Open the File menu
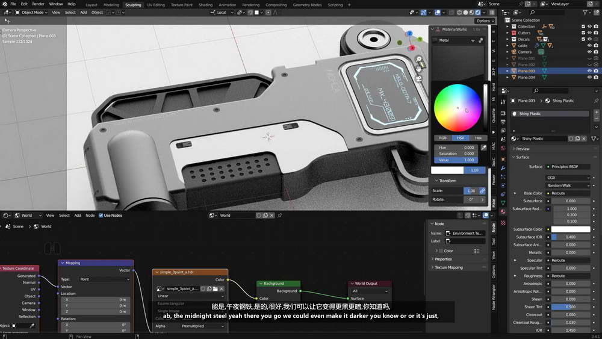Screen dimensions: 602x339 pyautogui.click(x=13, y=4)
